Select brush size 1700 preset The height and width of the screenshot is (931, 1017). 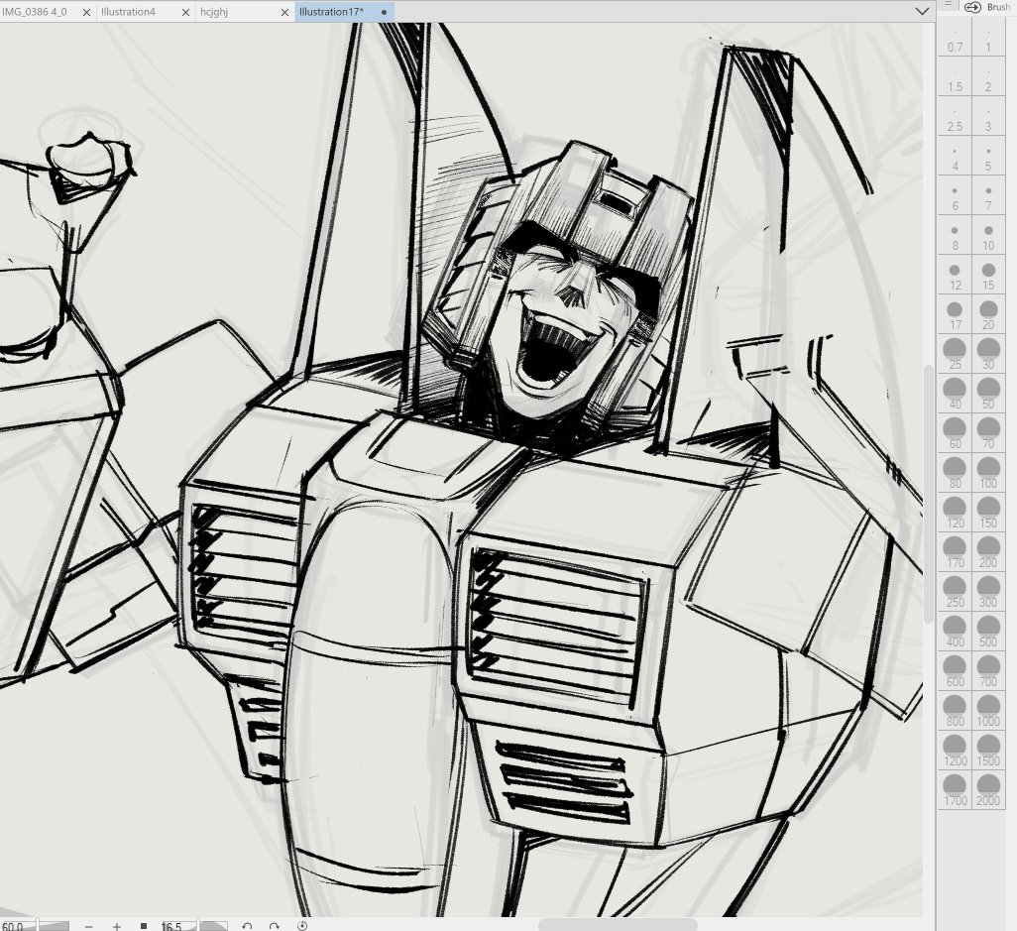pos(955,790)
